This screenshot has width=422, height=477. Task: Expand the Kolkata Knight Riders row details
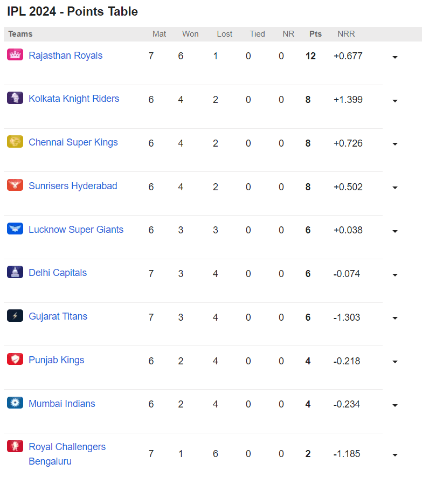tap(395, 101)
